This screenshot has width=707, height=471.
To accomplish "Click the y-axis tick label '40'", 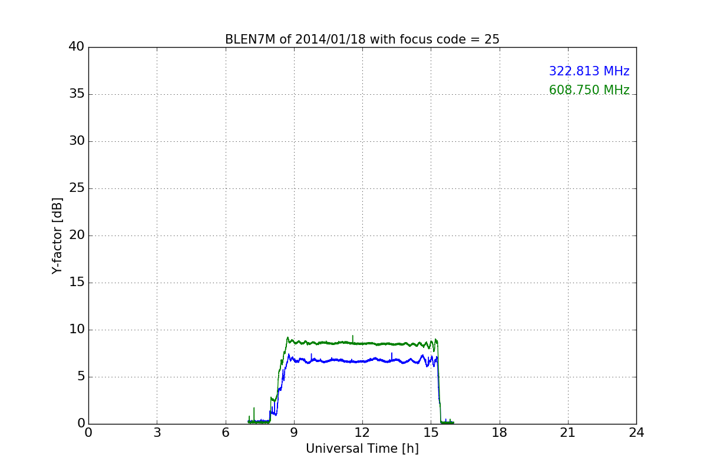I will tap(77, 47).
